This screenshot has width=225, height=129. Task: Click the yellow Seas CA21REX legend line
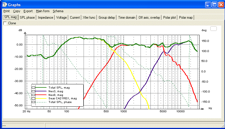coord(41,98)
